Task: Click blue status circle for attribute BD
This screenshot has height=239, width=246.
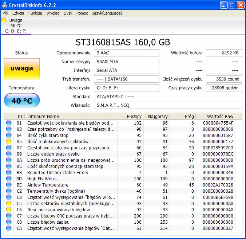Action: pos(9,179)
